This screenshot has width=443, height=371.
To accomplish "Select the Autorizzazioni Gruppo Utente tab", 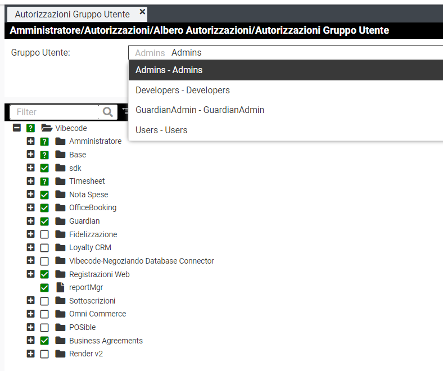I will pos(72,14).
